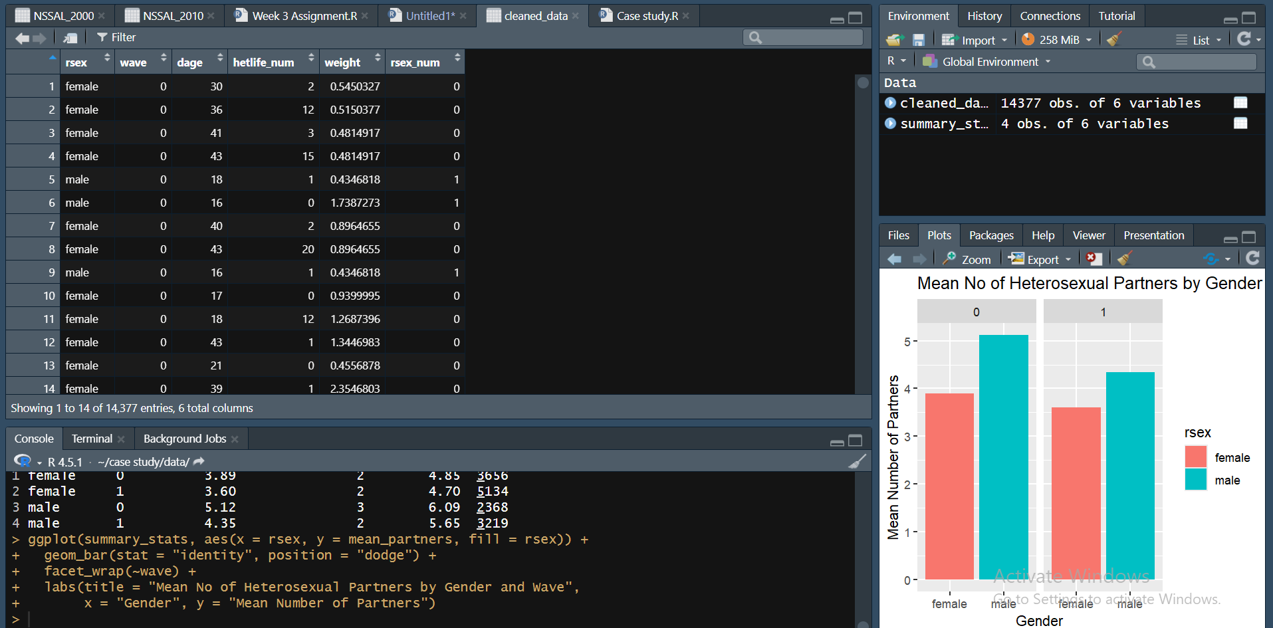
Task: Select the Console tab
Action: click(34, 439)
